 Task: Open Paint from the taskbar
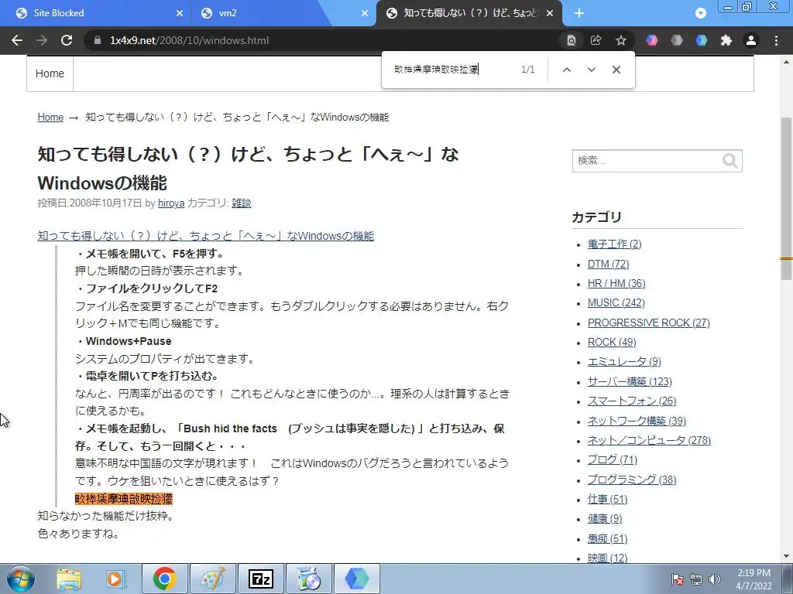tap(212, 579)
